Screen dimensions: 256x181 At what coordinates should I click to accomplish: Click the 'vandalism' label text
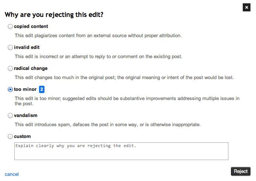coord(26,116)
